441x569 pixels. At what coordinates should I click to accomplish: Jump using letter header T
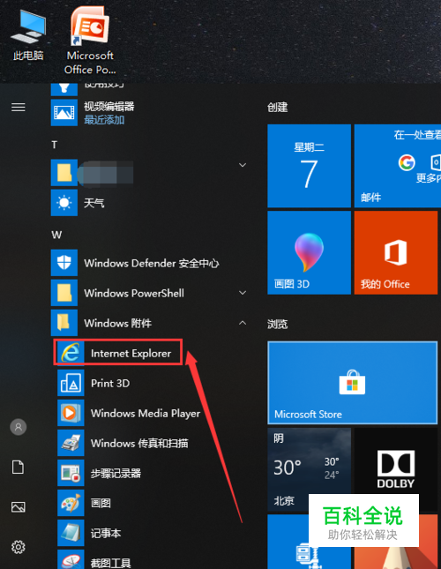55,145
